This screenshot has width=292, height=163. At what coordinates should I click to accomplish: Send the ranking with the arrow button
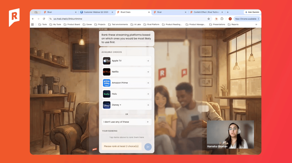148,147
